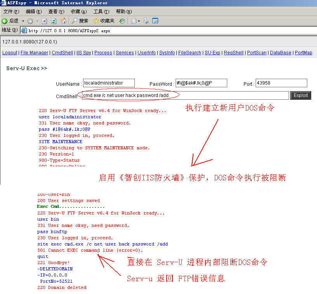
Task: Open the RegShell link
Action: [233, 53]
